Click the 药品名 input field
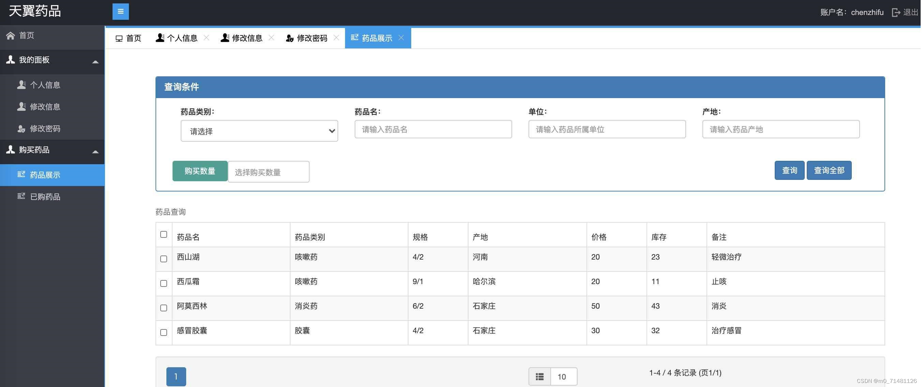Viewport: 922px width, 387px height. point(433,129)
